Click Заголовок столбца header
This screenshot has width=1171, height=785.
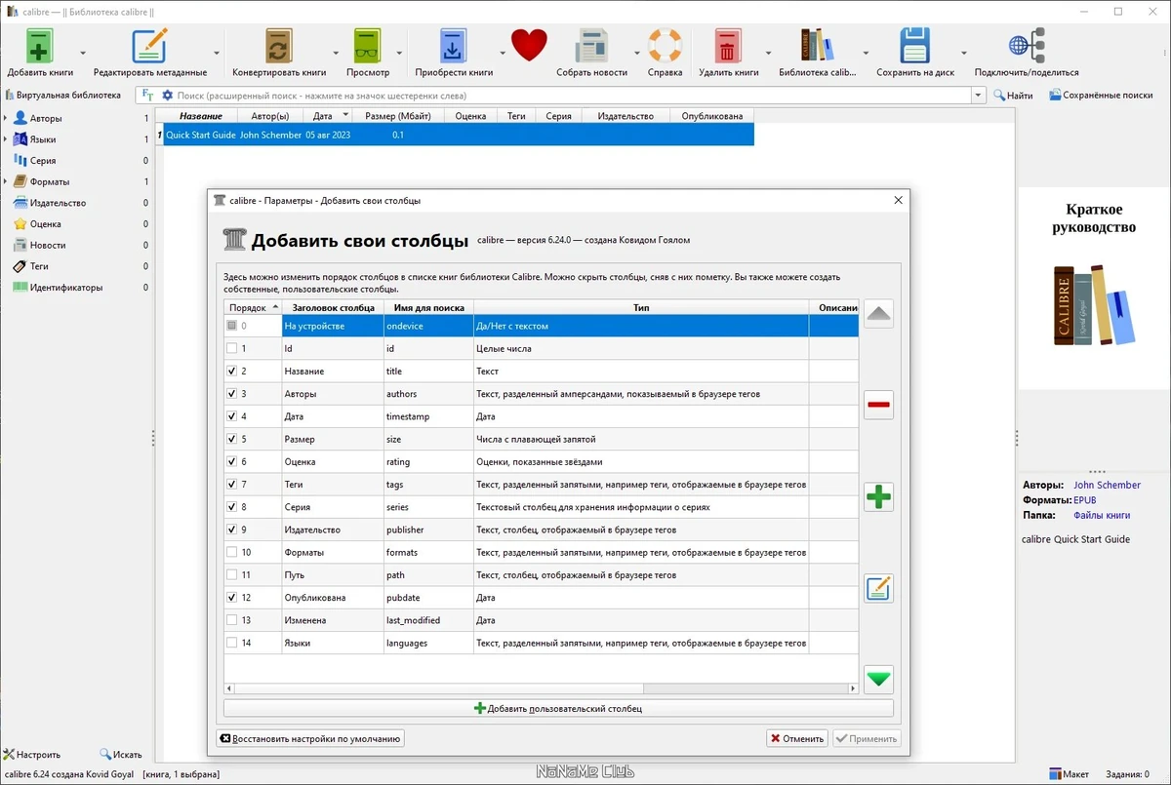click(333, 307)
